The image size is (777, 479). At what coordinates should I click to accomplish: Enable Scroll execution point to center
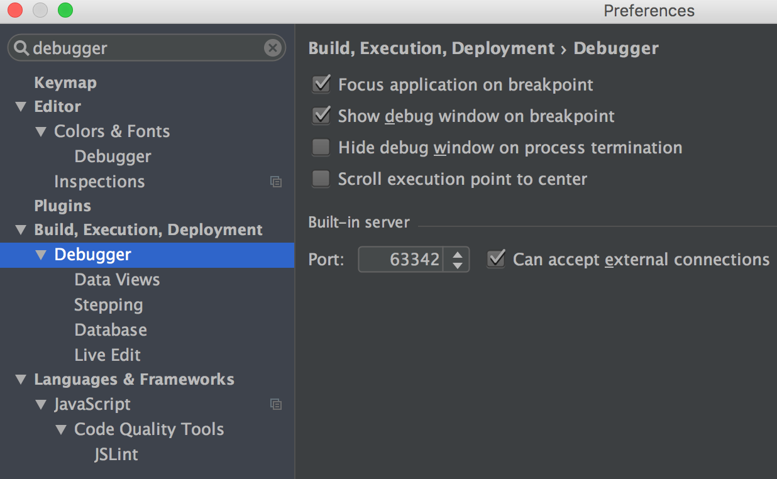click(321, 179)
